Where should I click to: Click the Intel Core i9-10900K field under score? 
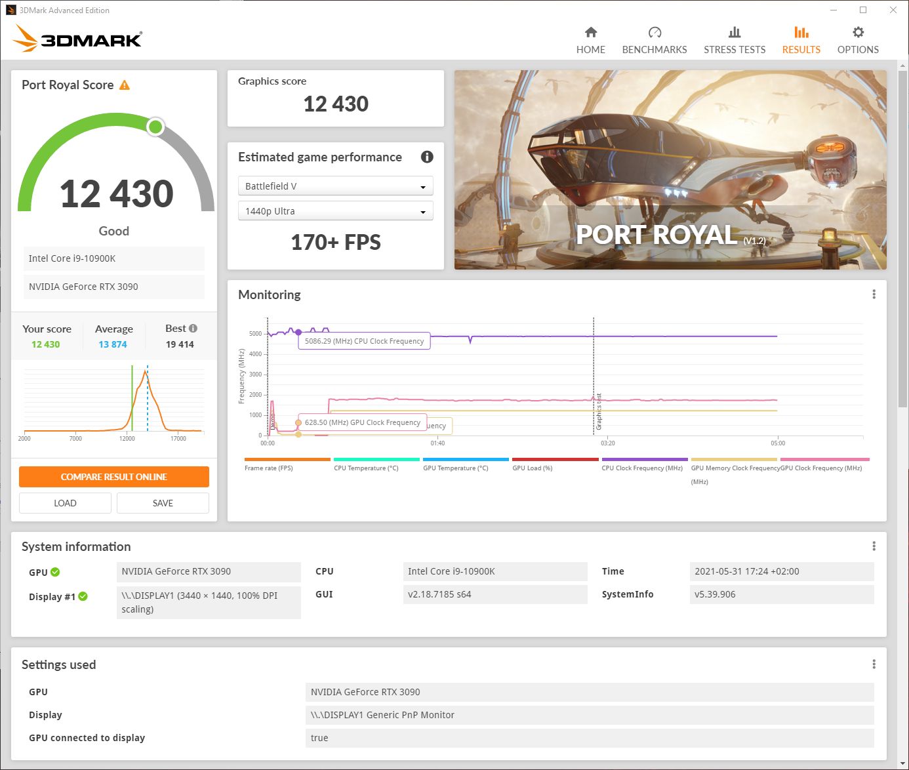(x=114, y=258)
